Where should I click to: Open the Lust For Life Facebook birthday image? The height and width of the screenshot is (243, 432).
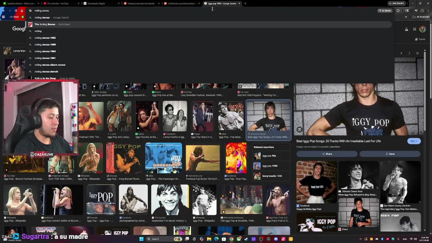(x=317, y=182)
